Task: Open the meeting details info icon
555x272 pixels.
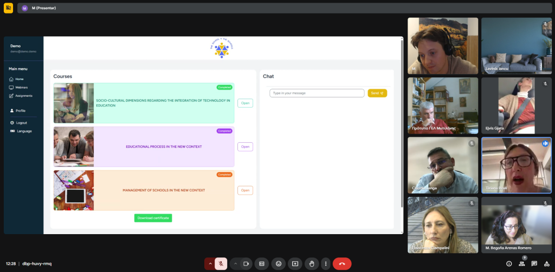Action: pos(508,264)
